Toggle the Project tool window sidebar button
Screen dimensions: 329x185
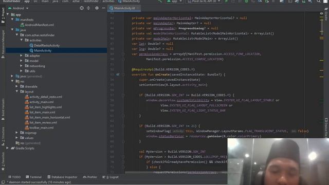point(3,15)
